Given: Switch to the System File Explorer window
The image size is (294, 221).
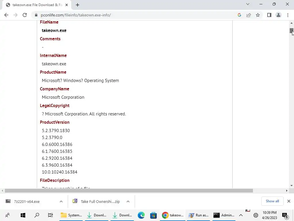Looking at the screenshot, I should pos(71,215).
